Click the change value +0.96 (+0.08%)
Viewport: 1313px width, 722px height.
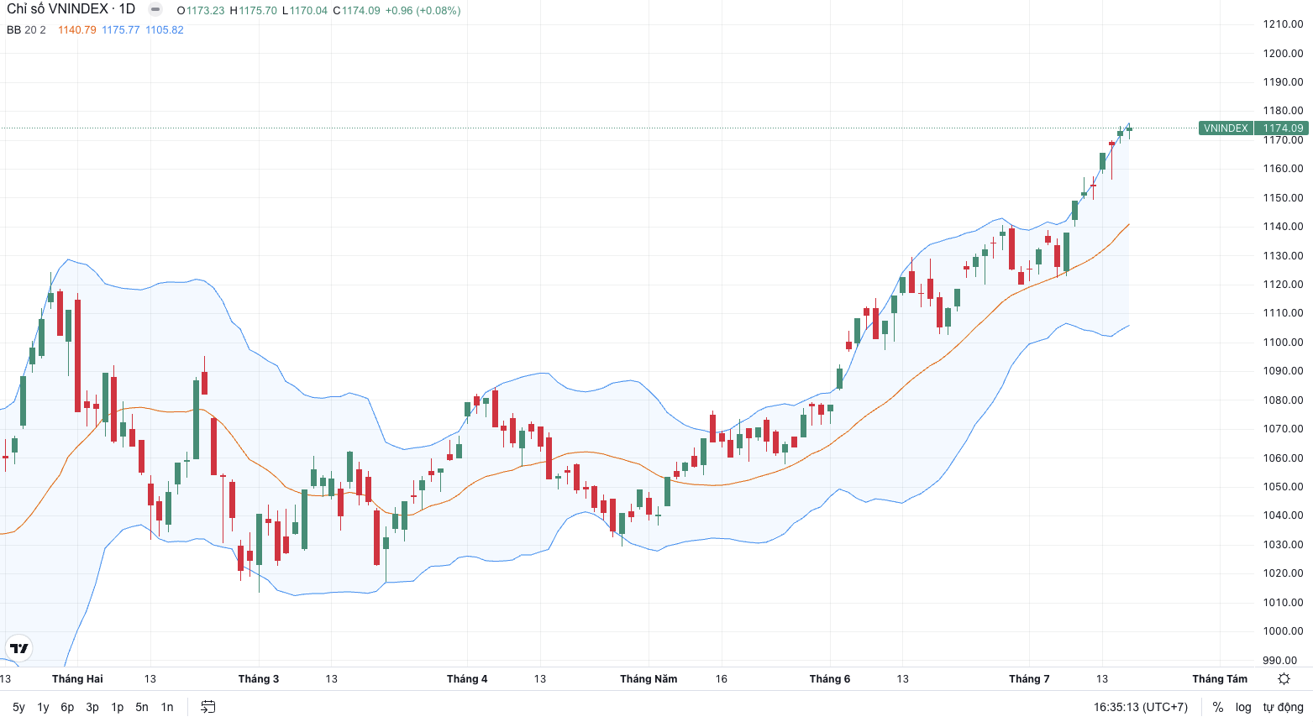tap(423, 11)
